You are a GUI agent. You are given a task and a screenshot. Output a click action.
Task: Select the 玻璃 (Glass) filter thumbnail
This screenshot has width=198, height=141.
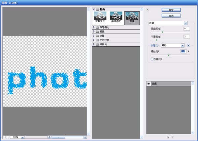point(132,16)
